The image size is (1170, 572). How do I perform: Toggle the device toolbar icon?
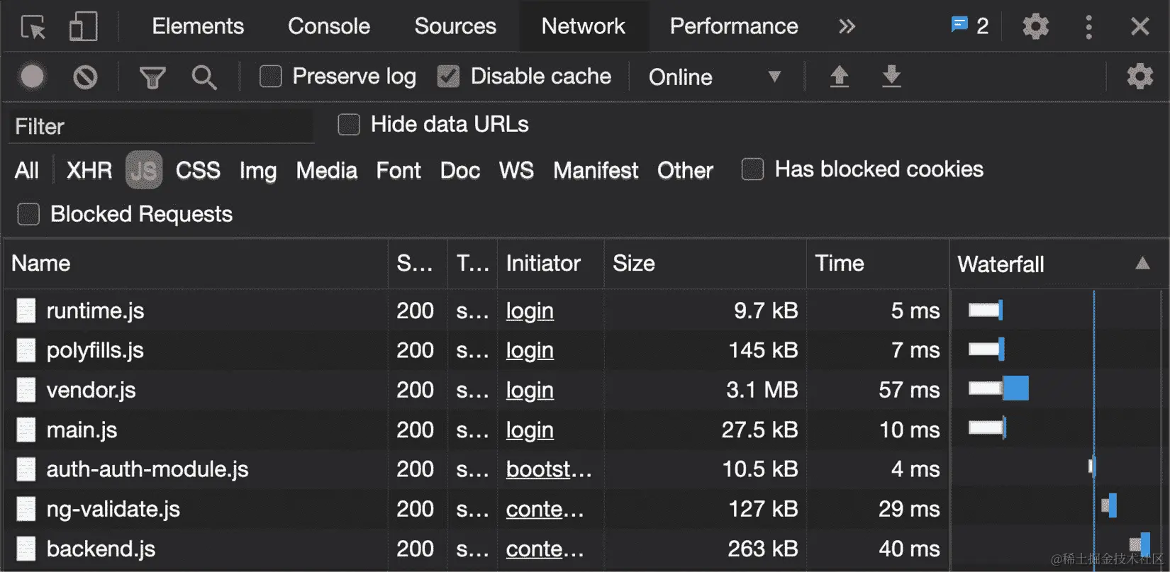(83, 27)
